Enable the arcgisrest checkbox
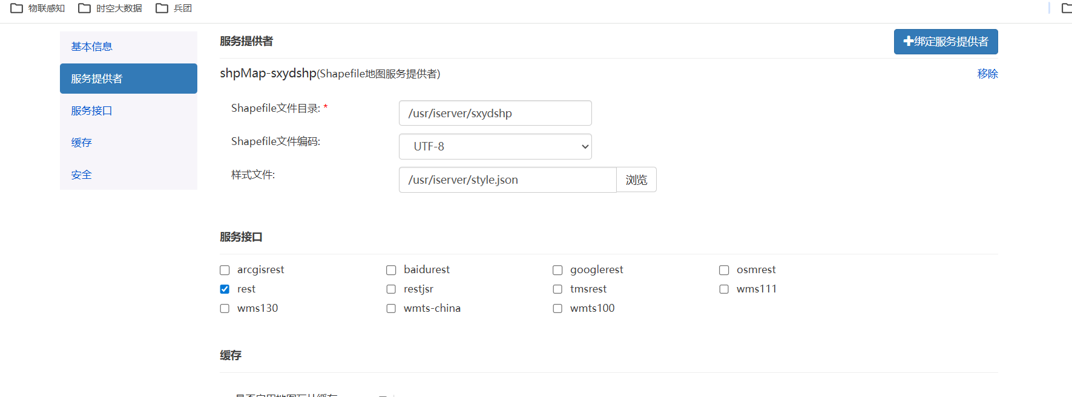Viewport: 1072px width, 397px height. 225,270
